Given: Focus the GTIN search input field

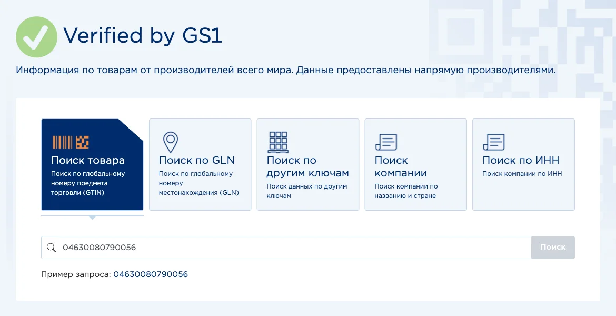Looking at the screenshot, I should pyautogui.click(x=286, y=247).
